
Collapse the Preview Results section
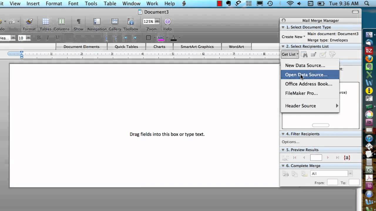click(x=283, y=150)
